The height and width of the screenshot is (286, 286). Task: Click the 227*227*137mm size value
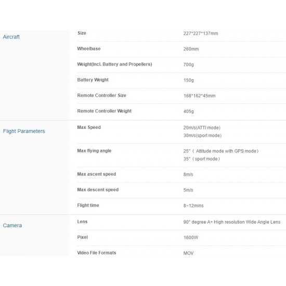coord(201,33)
